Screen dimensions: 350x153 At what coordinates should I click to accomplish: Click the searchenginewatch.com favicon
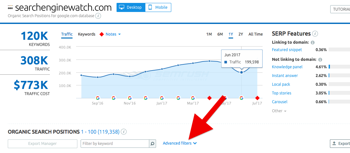pyautogui.click(x=10, y=7)
